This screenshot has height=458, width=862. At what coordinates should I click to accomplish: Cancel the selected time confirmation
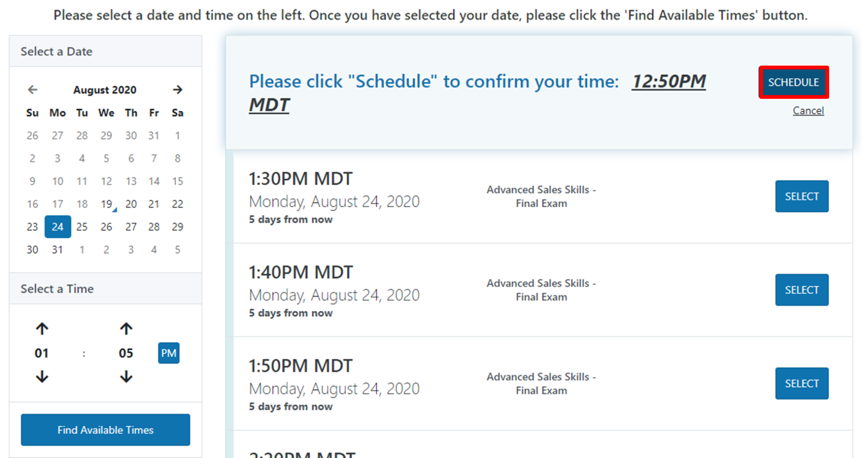808,111
